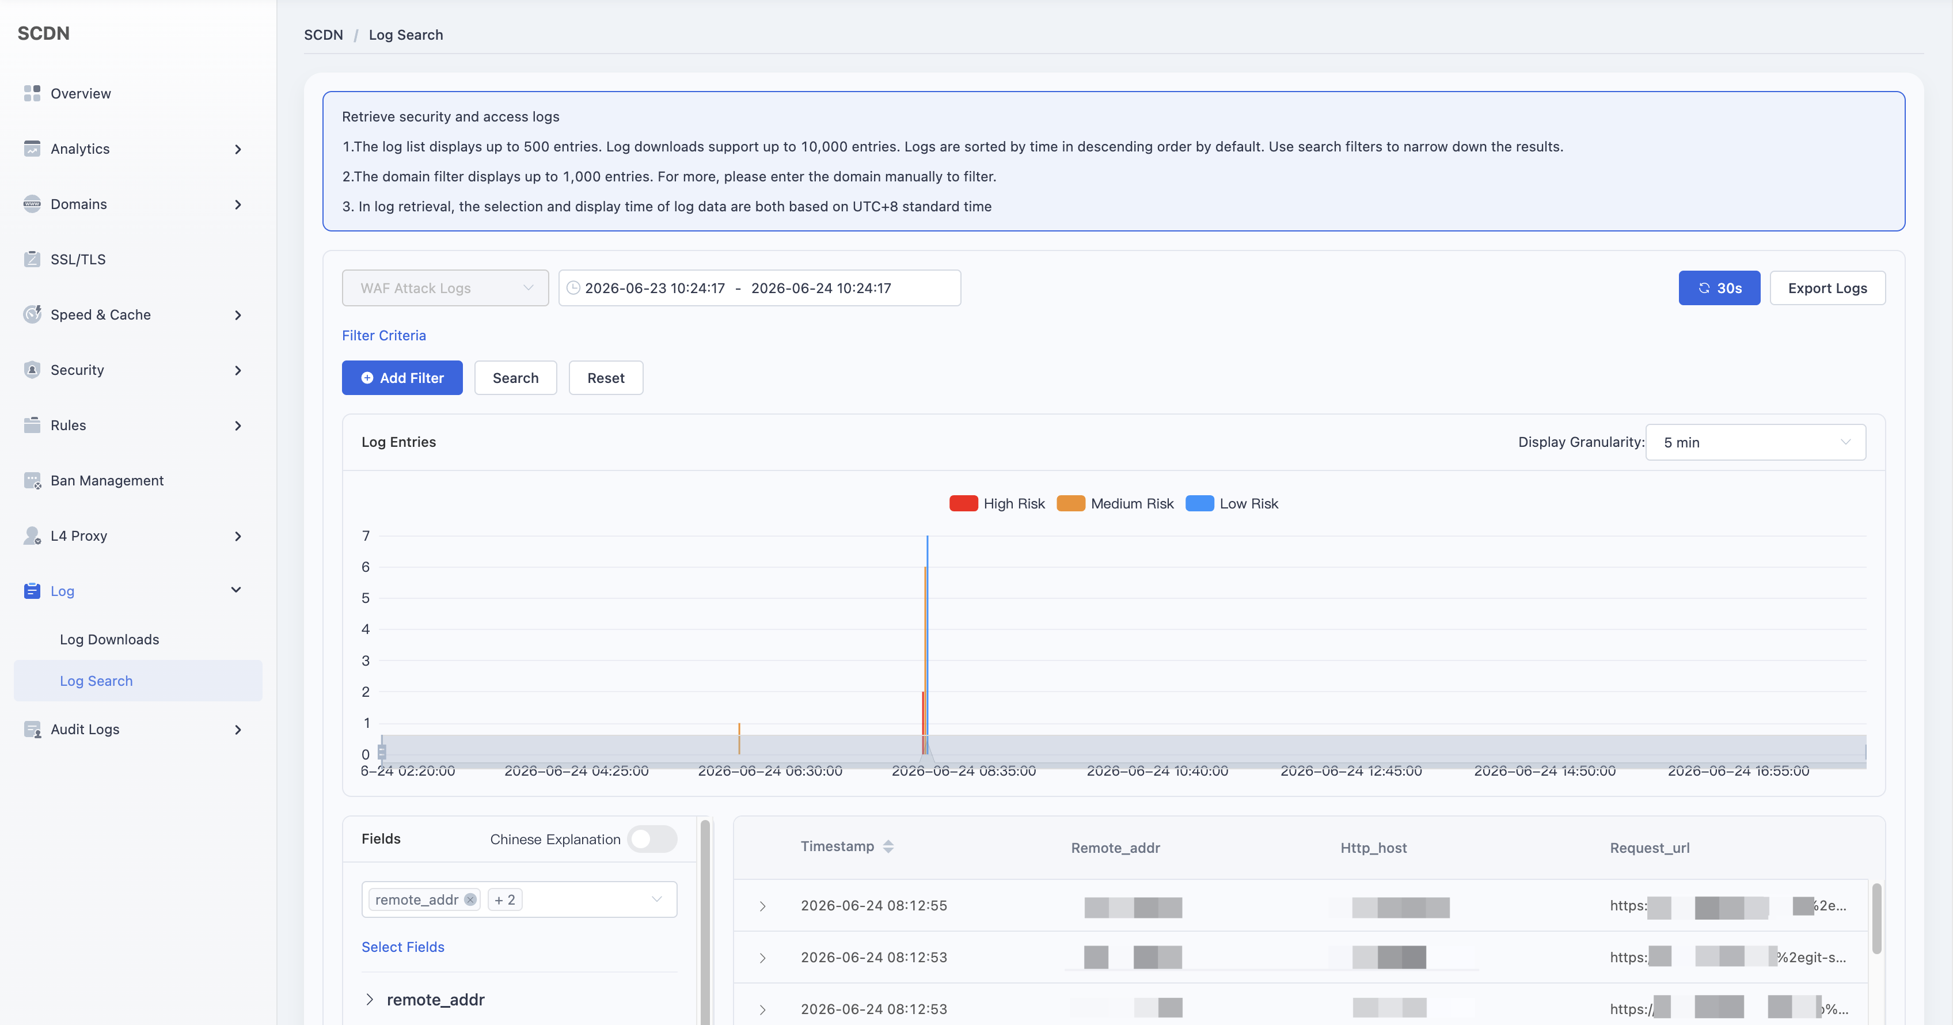Click the plus icon on Add Filter
The width and height of the screenshot is (1953, 1025).
tap(367, 378)
